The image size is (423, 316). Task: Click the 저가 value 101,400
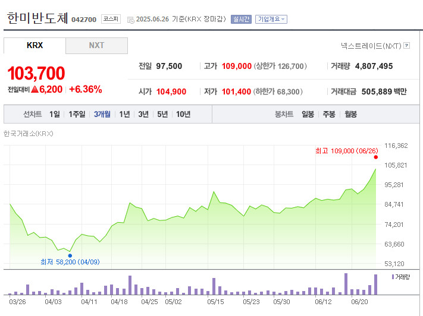pyautogui.click(x=236, y=91)
